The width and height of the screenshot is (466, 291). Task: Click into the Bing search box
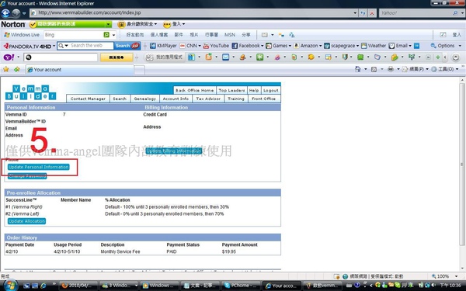(74, 35)
